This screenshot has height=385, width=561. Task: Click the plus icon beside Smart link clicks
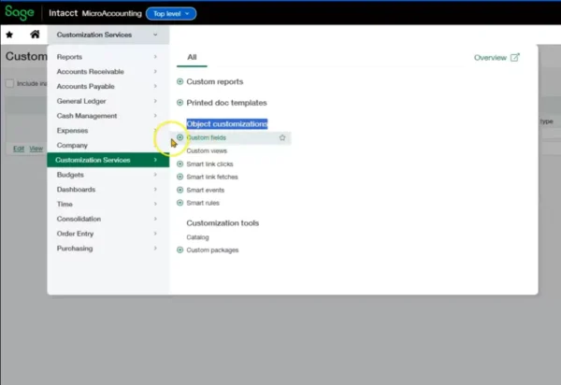point(180,164)
